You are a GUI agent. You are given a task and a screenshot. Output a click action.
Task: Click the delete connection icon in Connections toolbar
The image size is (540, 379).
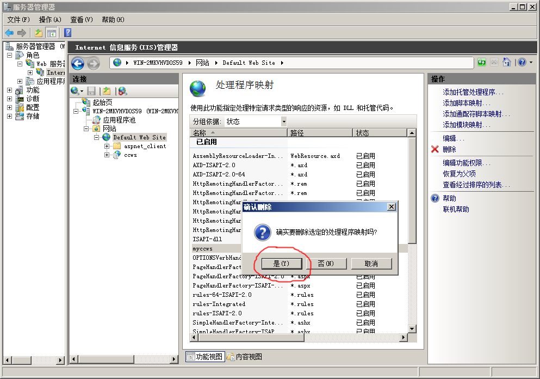[x=122, y=91]
